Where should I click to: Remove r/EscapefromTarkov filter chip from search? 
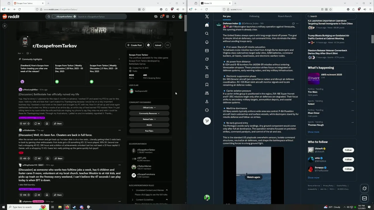(x=75, y=17)
